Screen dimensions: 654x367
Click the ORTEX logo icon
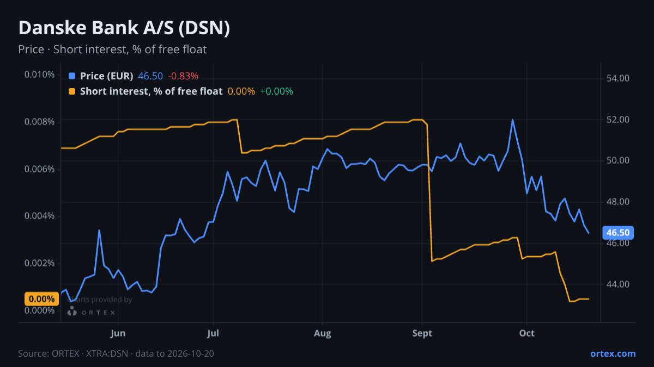tap(72, 312)
